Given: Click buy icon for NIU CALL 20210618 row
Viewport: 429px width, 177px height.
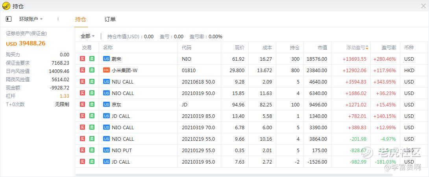Looking at the screenshot, I should click(x=82, y=82).
